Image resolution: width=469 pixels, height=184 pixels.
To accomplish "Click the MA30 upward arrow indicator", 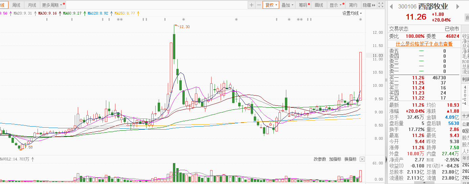I will click(x=60, y=13).
